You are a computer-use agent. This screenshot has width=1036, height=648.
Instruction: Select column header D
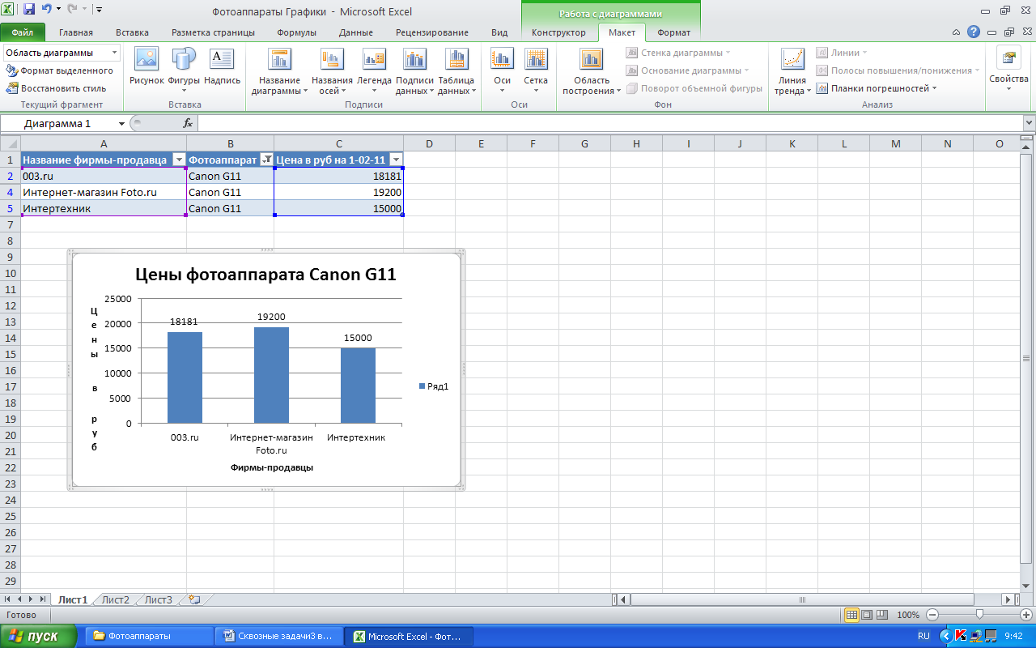(429, 143)
